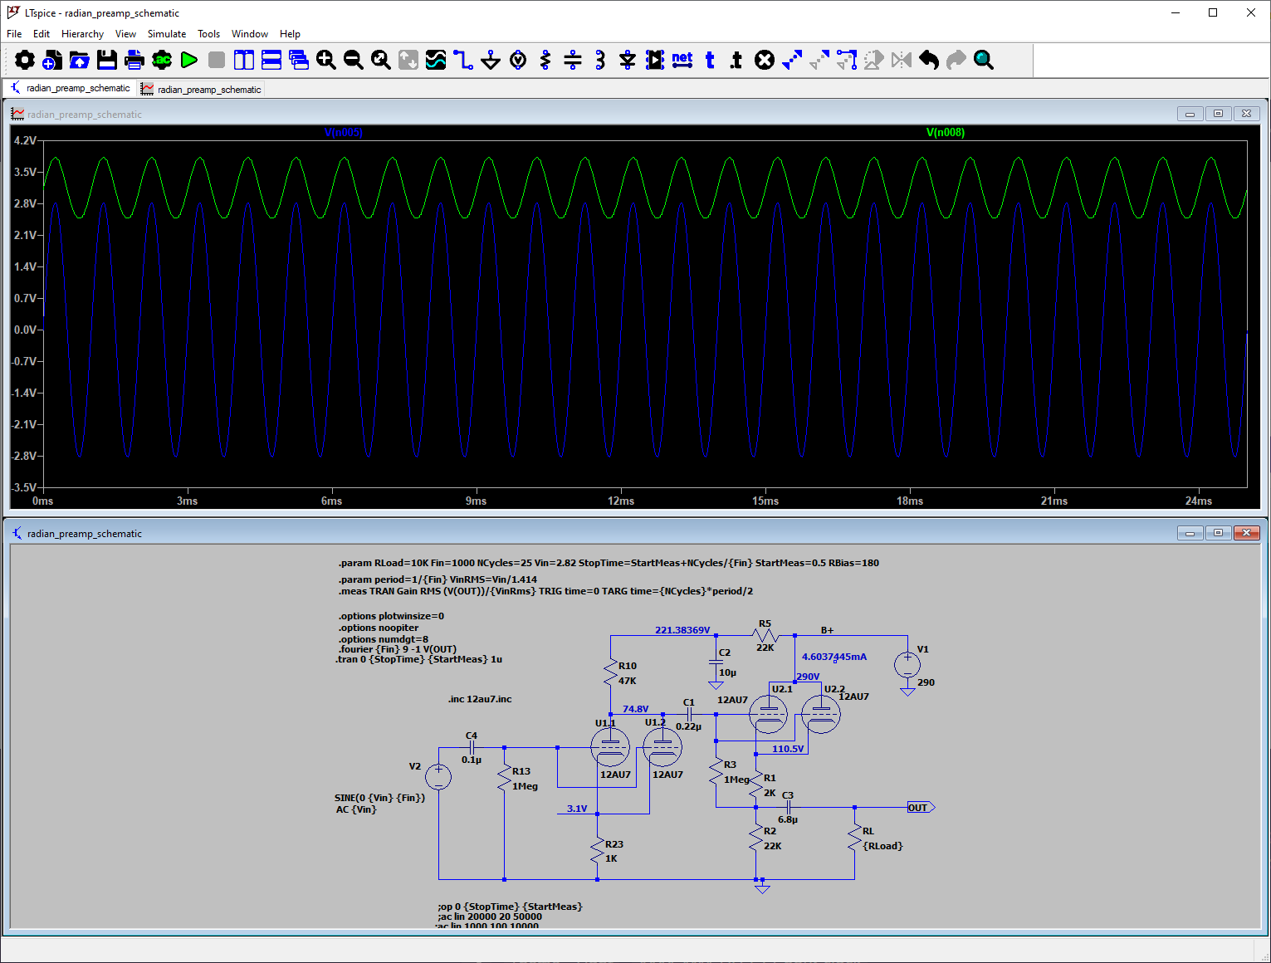Click the 12ms time axis label
Screen dimensions: 1271x963
621,501
